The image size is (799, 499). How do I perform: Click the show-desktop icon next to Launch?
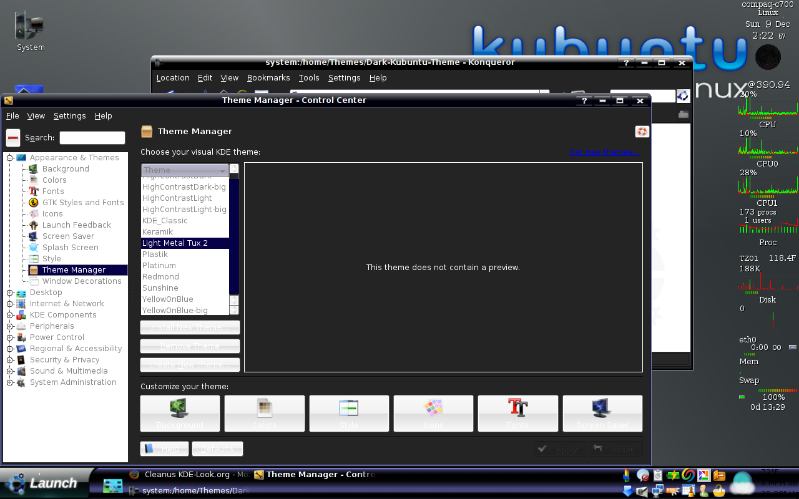click(x=113, y=486)
